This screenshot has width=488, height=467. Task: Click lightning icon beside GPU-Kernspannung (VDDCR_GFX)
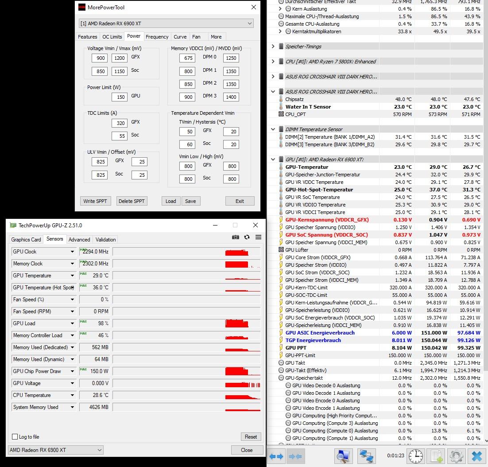pyautogui.click(x=281, y=220)
